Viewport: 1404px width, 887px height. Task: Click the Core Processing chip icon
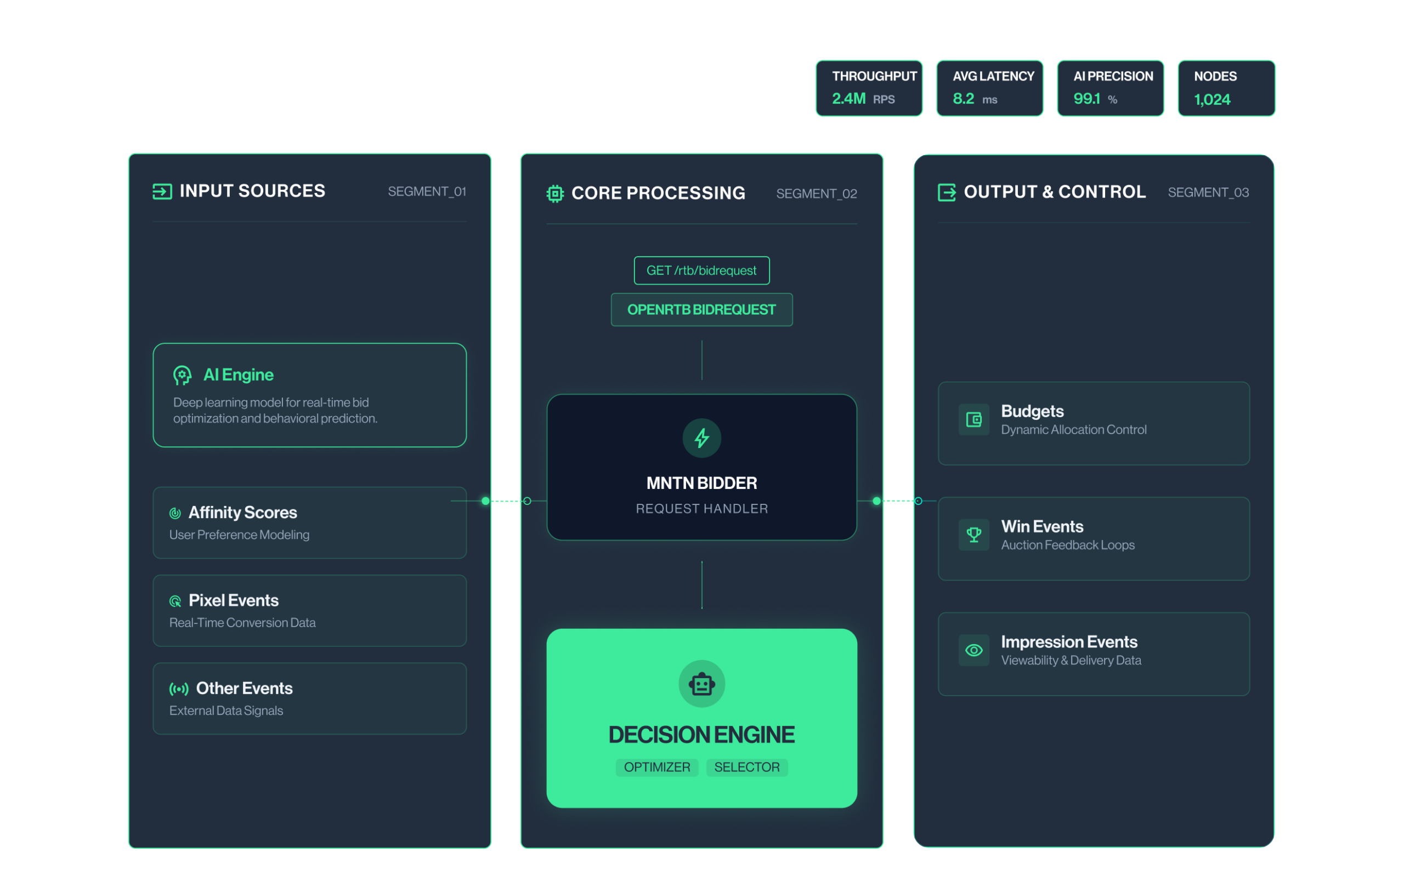pyautogui.click(x=554, y=194)
